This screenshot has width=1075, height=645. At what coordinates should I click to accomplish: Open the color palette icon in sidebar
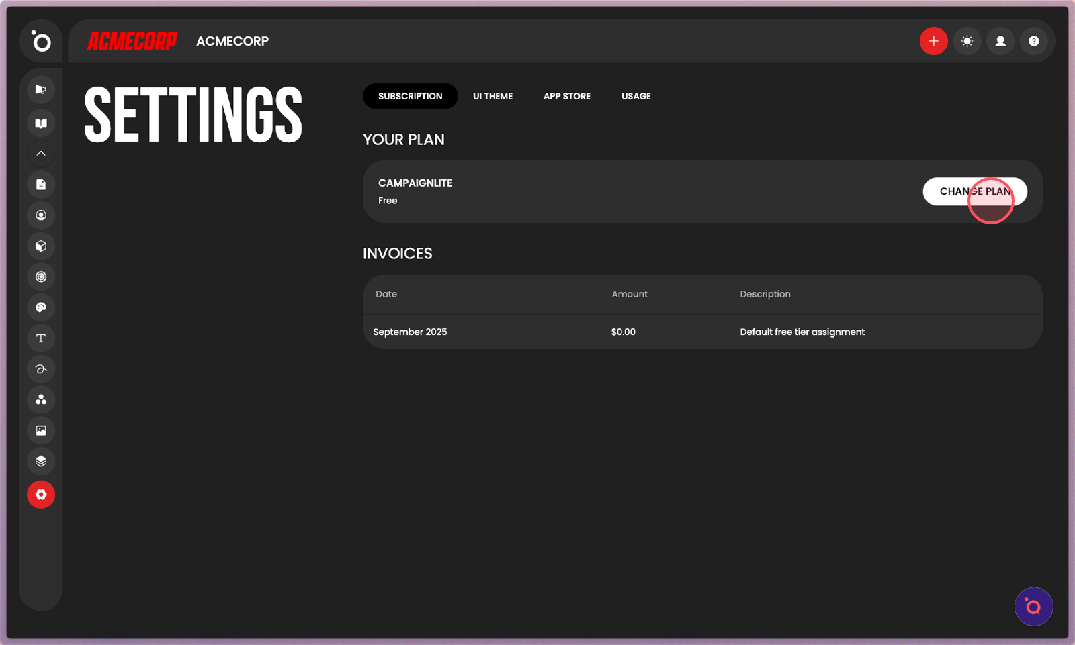tap(41, 307)
